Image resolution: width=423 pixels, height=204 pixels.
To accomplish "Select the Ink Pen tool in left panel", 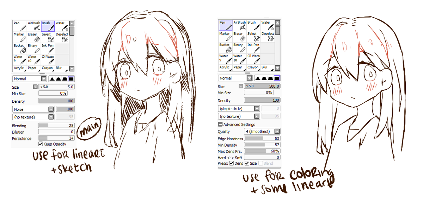I will click(x=48, y=48).
